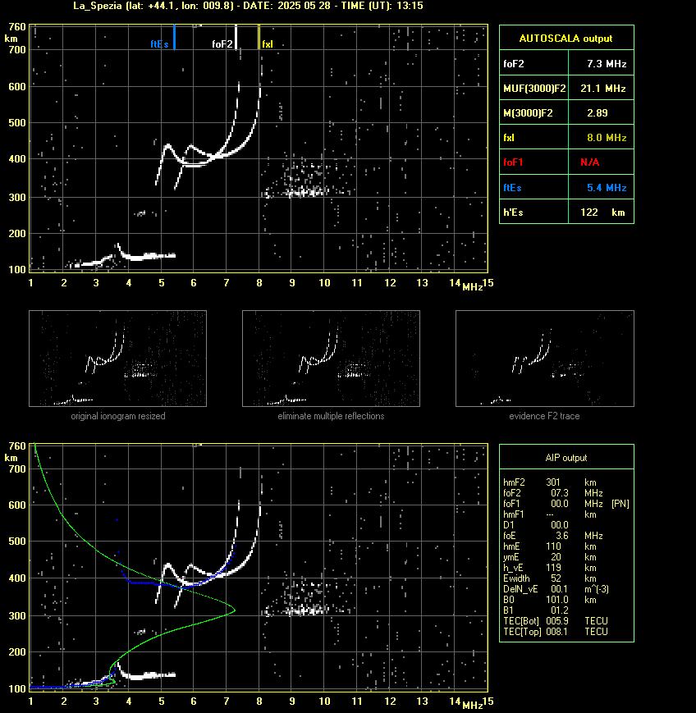Viewport: 696px width, 713px height.
Task: Select the AUTOSCALA output header
Action: point(566,39)
